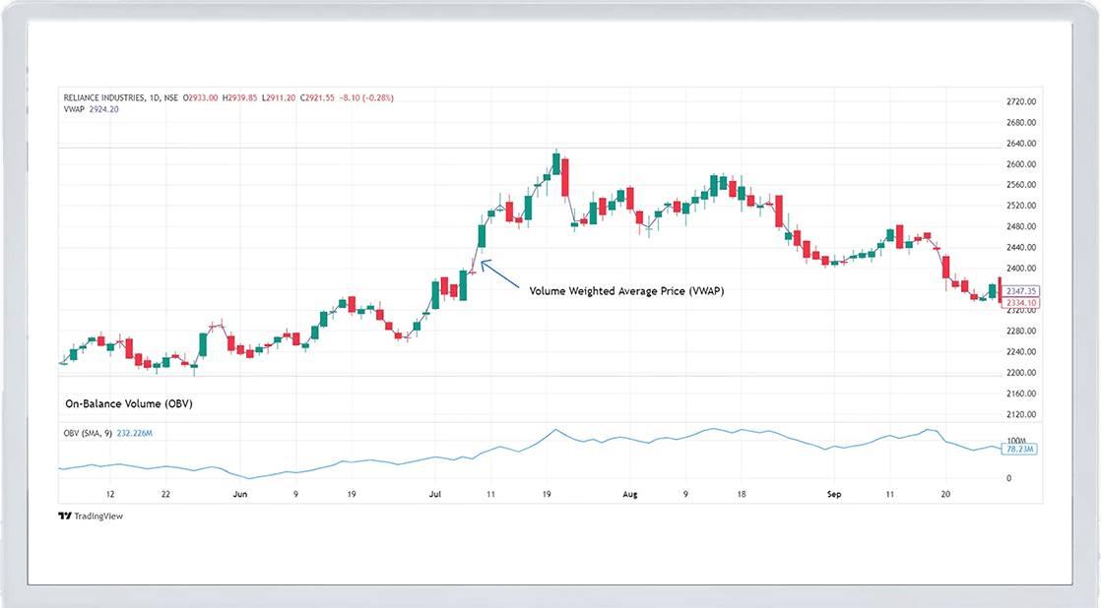
Task: Click the tallest green candle near Jul 11
Action: (x=483, y=236)
